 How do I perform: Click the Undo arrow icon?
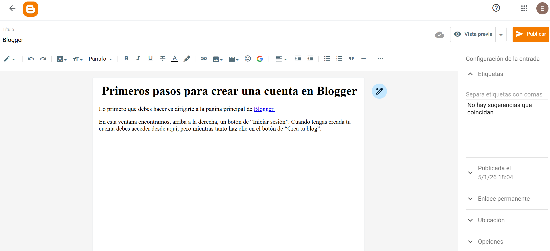[x=31, y=59]
